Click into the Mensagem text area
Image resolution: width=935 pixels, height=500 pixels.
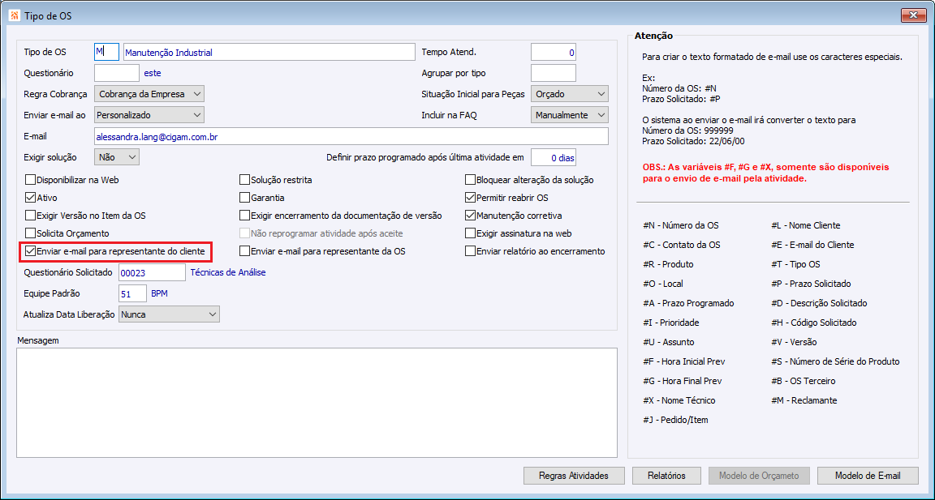[x=312, y=401]
